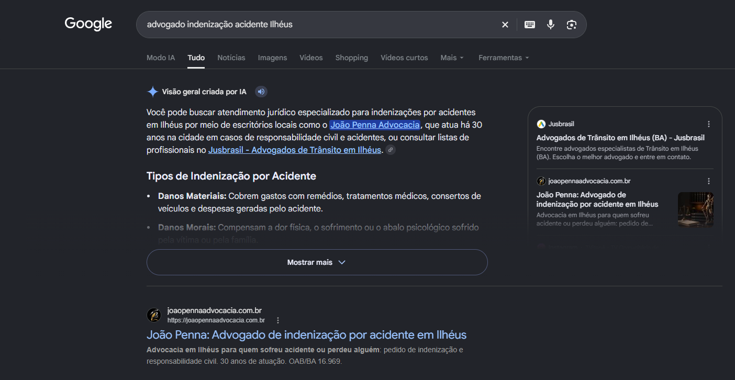Expand the Ferramentas dropdown

(504, 58)
